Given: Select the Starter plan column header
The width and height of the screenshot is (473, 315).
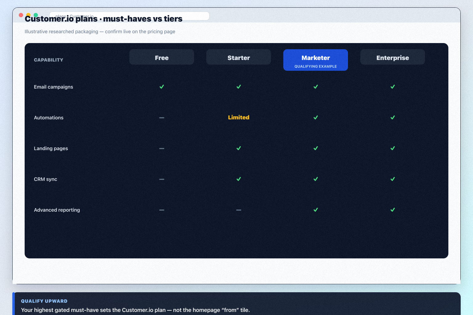Looking at the screenshot, I should (239, 57).
